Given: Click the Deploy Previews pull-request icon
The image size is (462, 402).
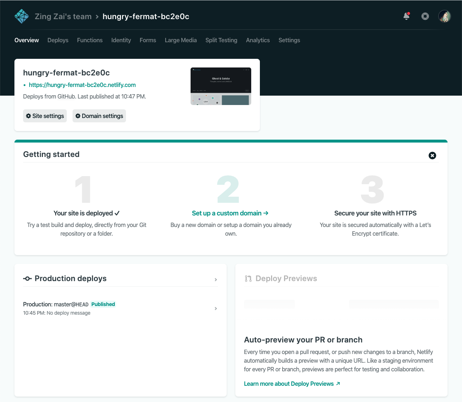Looking at the screenshot, I should (x=248, y=279).
